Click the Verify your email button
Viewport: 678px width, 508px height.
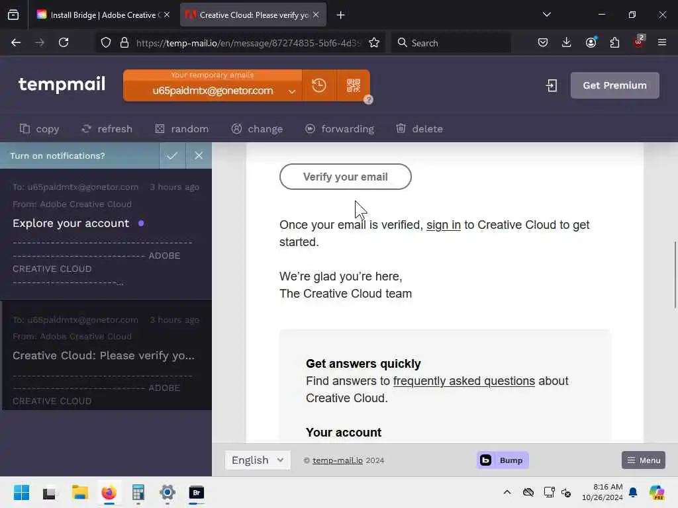[x=345, y=177]
